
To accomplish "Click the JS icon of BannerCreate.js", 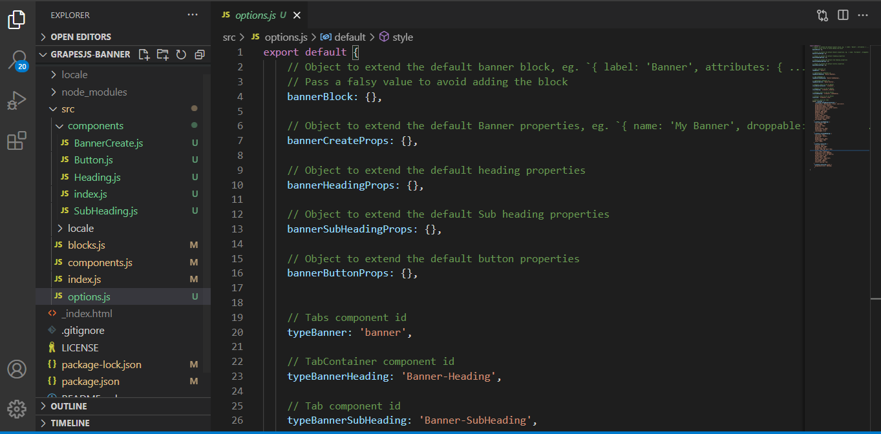I will point(65,143).
